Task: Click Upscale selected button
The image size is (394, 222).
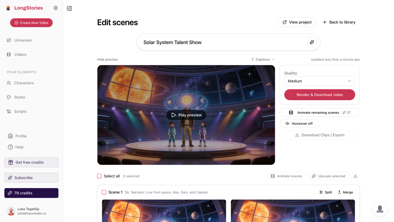Action: (x=329, y=176)
